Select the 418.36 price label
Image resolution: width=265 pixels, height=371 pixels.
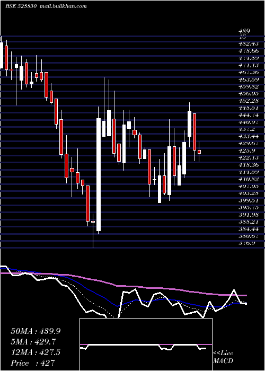(249, 165)
